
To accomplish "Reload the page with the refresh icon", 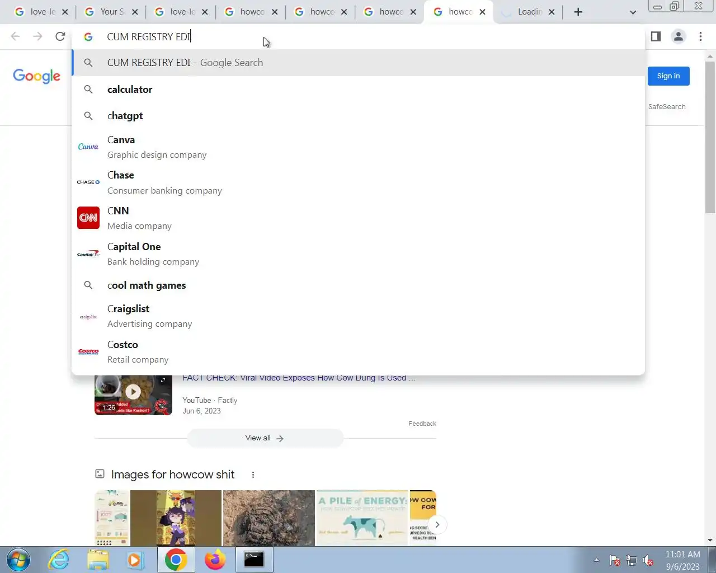I will (60, 36).
